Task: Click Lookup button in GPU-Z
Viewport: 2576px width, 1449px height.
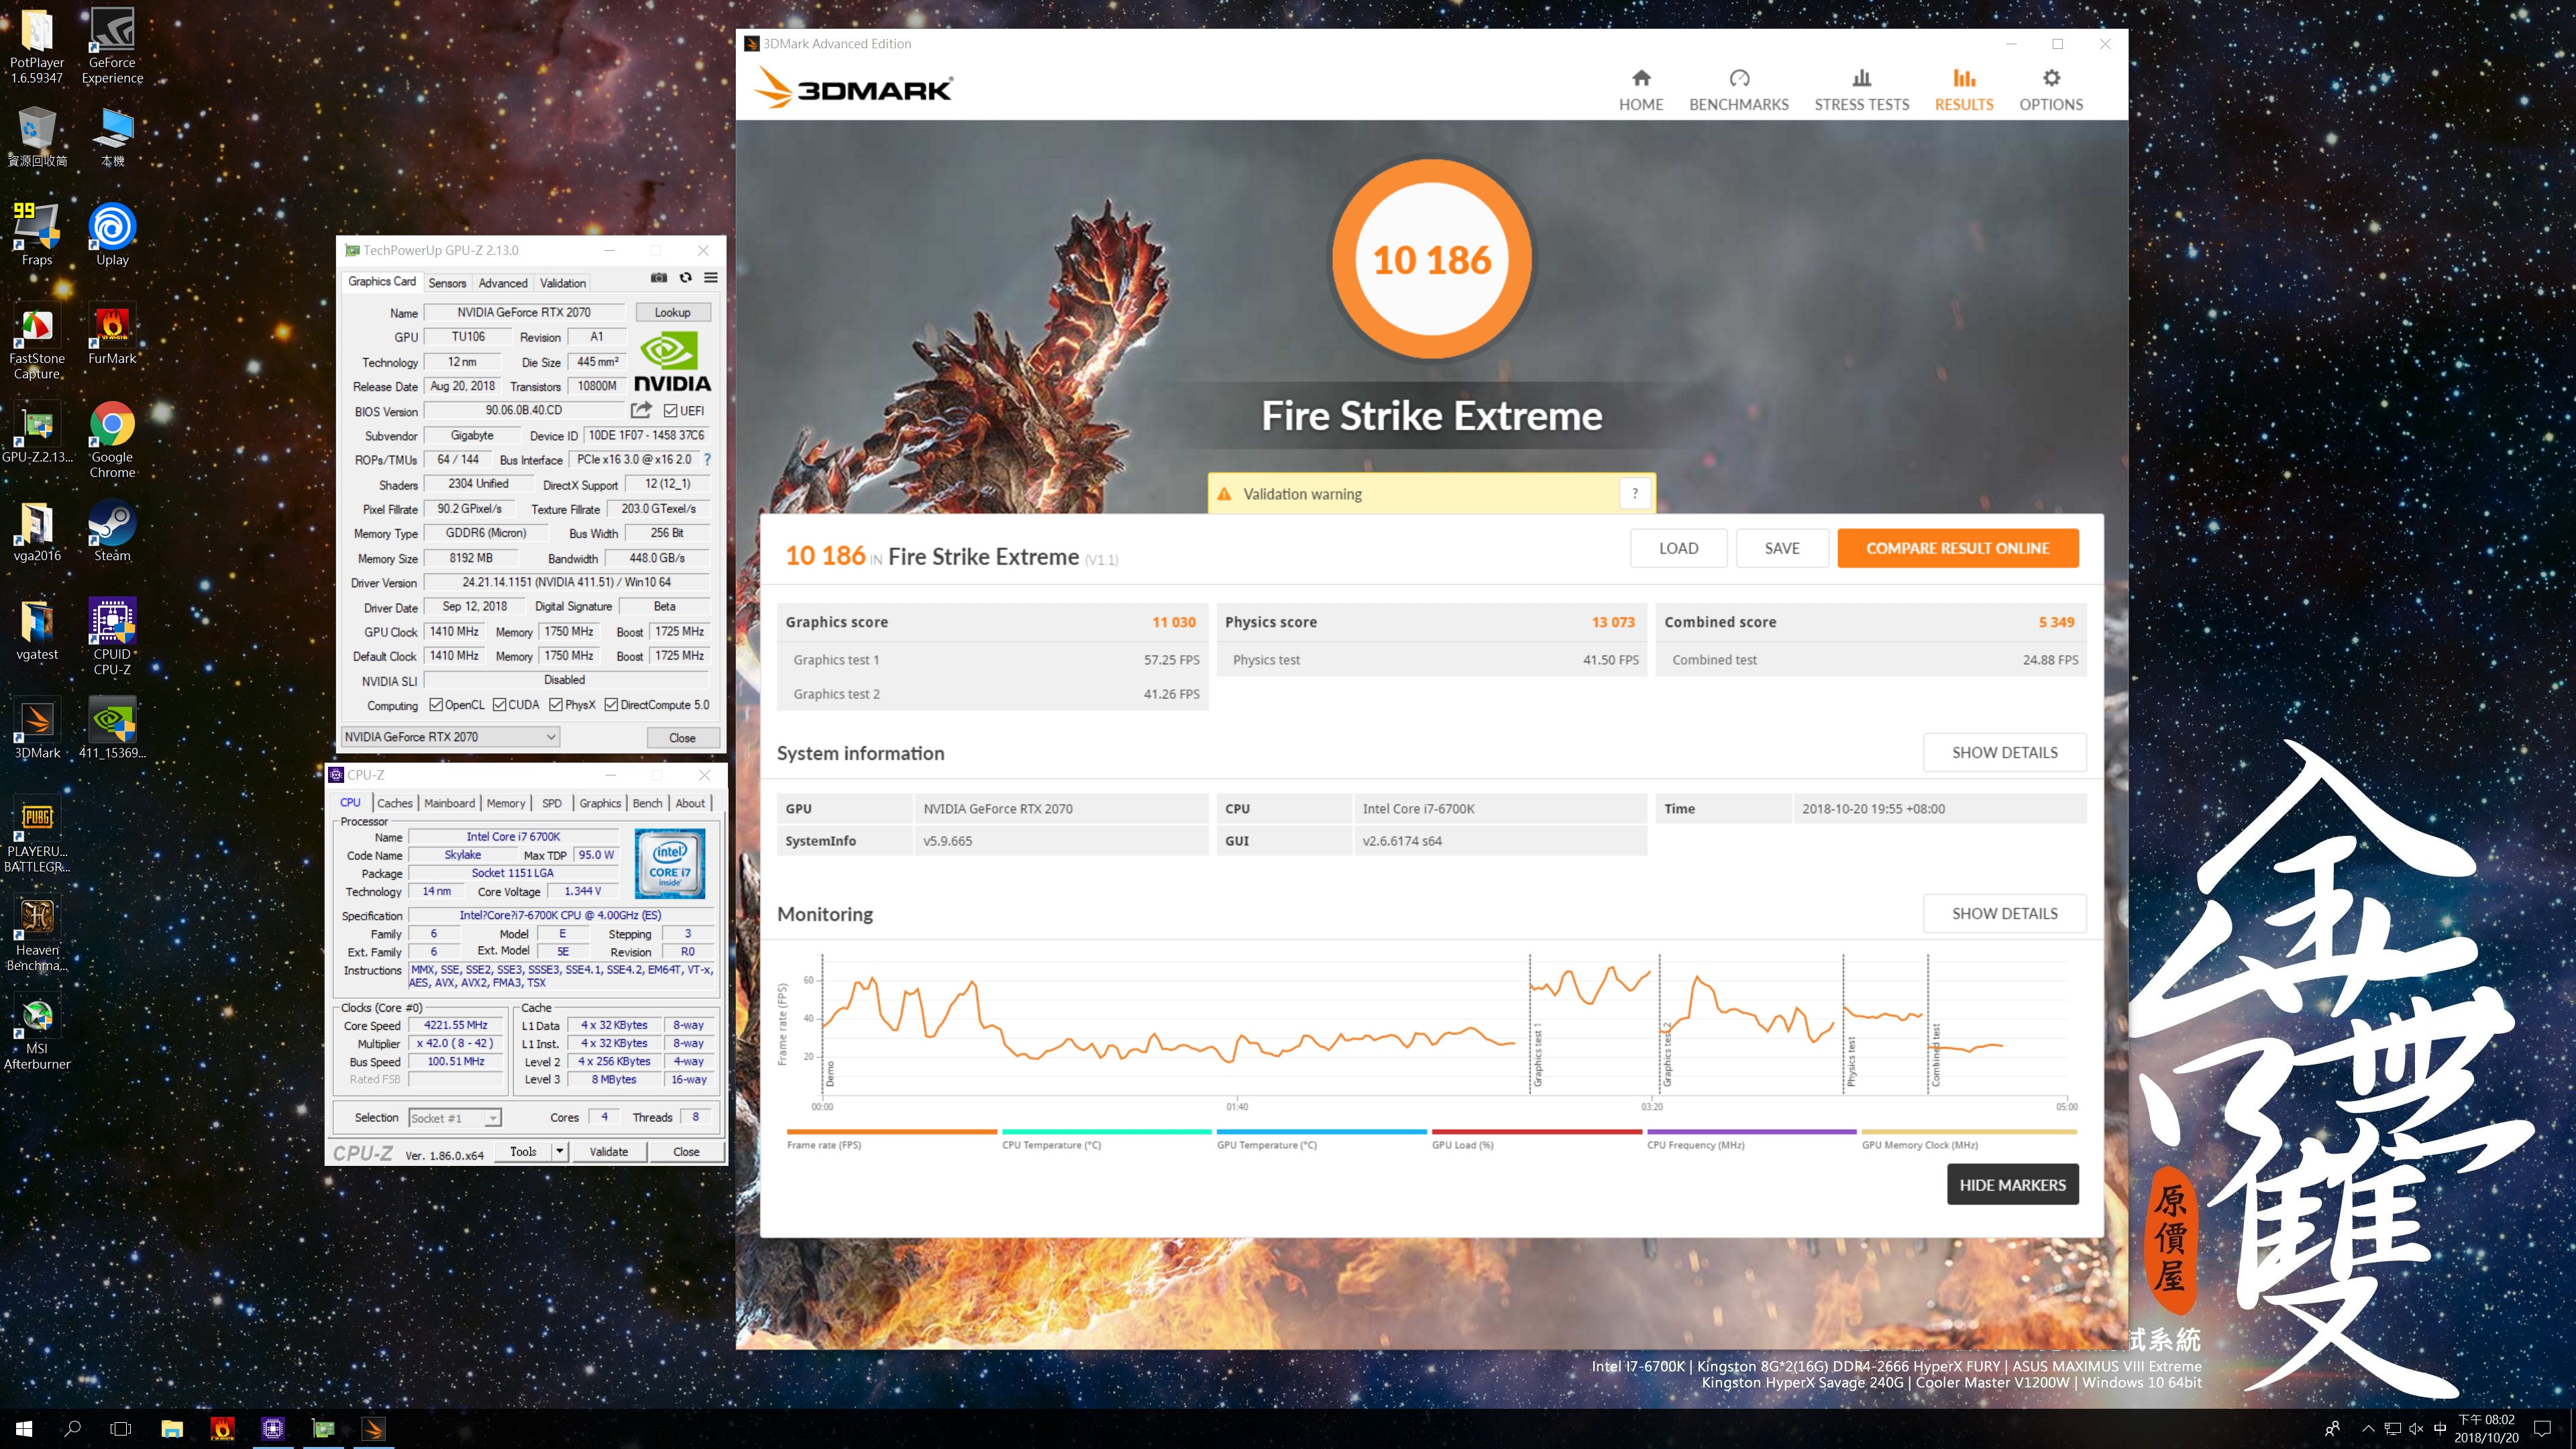Action: (672, 312)
